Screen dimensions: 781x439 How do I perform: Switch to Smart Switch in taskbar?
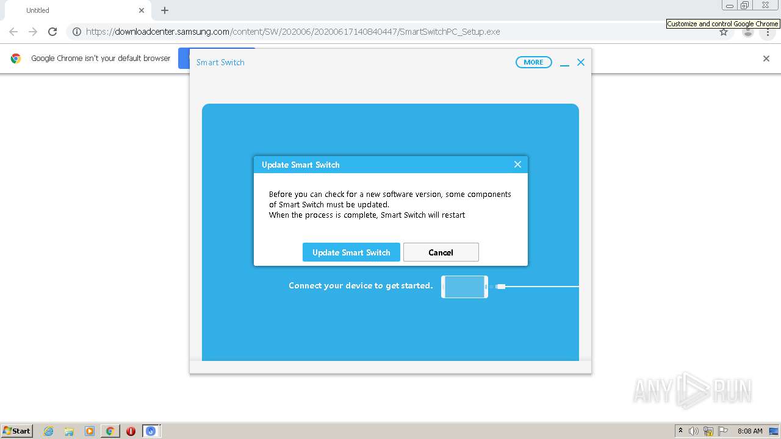pyautogui.click(x=151, y=431)
